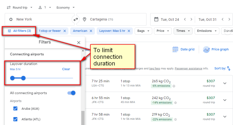This screenshot has height=125, width=233.
Task: Click the scroll-up arrow in Filters panel
Action: [83, 51]
